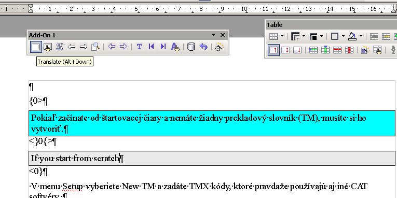This screenshot has height=198, width=397.
Task: Click the cyan highlighted source segment 'Pokiaľ začínate'
Action: (x=212, y=123)
